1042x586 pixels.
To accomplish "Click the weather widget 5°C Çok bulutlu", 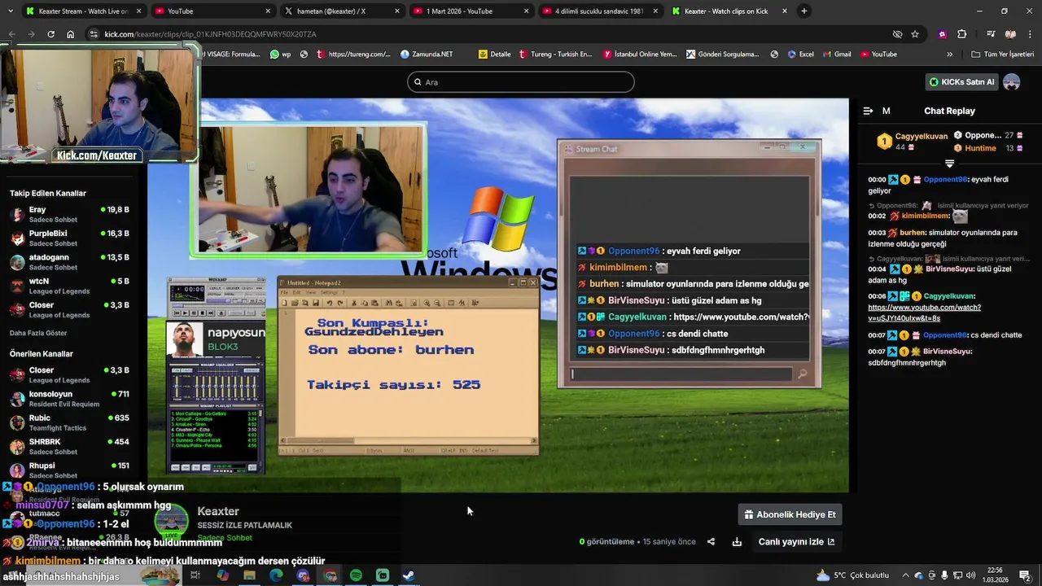I will (852, 575).
